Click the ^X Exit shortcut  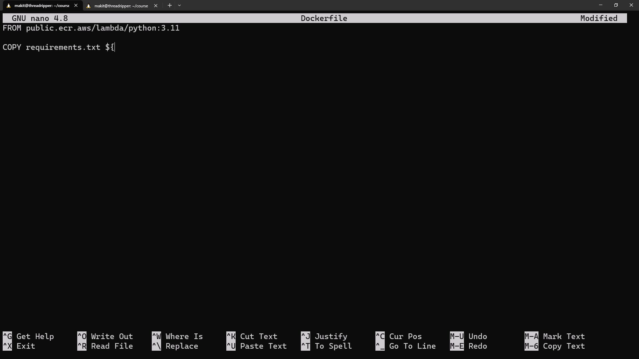point(19,346)
